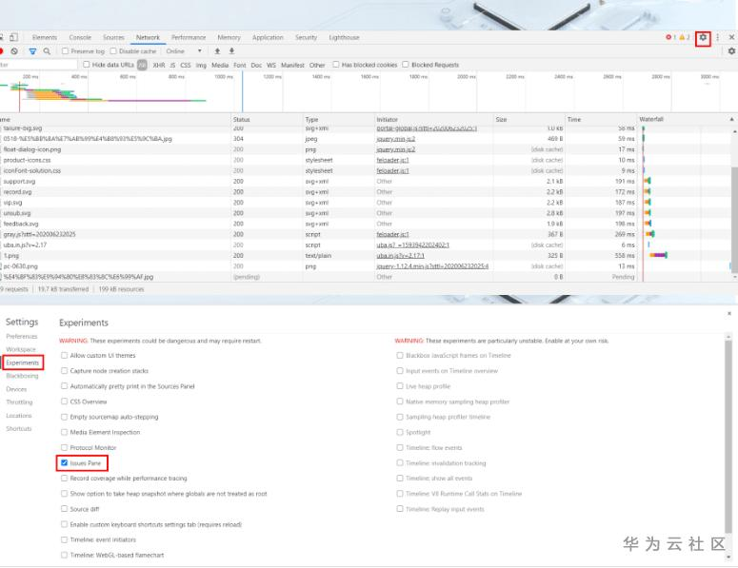The width and height of the screenshot is (738, 568).
Task: Filter requests by JS type
Action: (172, 65)
